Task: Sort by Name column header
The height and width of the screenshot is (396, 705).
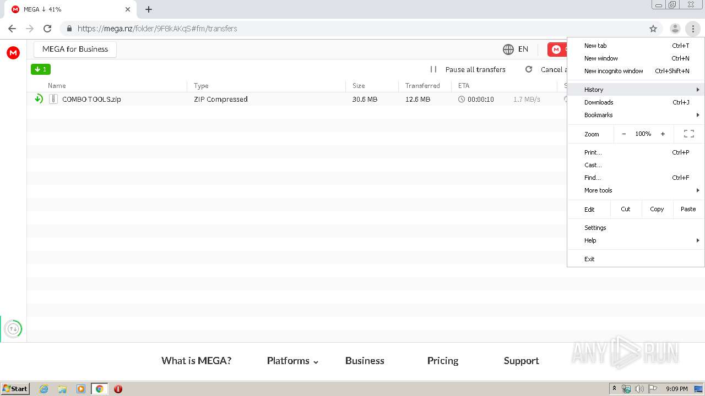Action: [57, 86]
